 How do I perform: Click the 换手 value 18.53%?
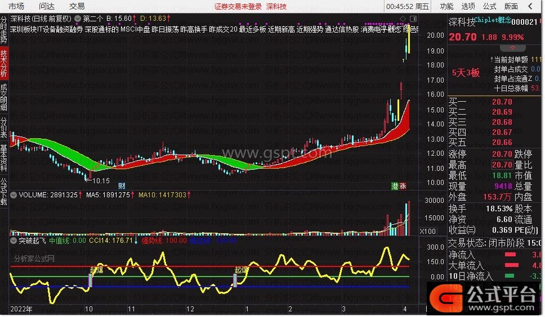pos(499,209)
